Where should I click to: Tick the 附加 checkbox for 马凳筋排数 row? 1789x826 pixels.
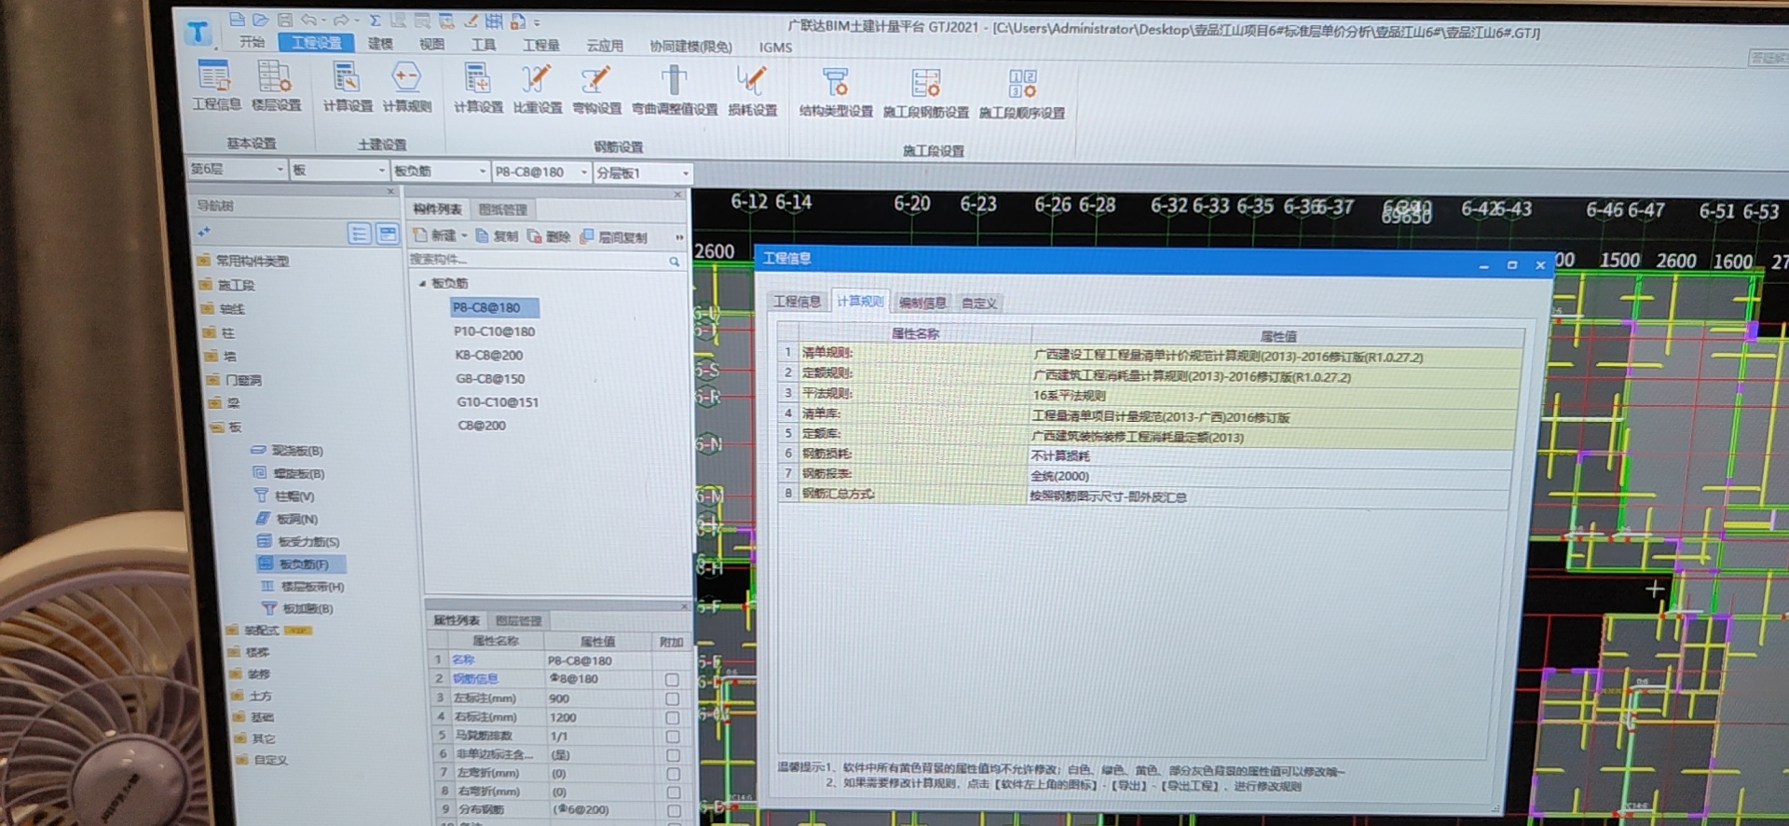673,737
